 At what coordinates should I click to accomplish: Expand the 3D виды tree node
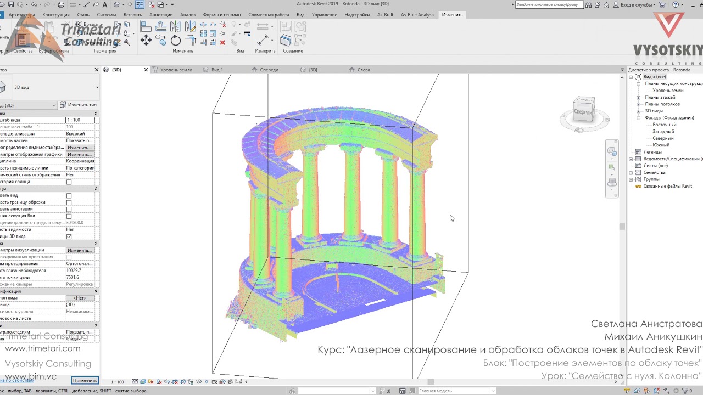tap(639, 111)
